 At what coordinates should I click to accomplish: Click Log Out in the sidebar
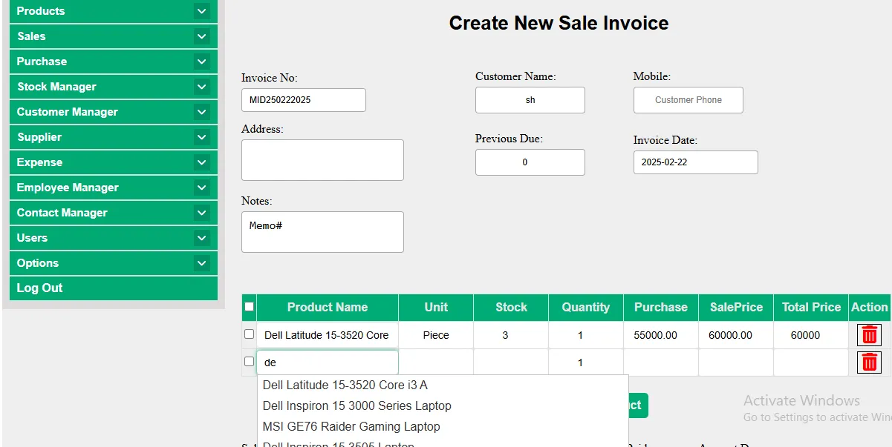click(x=40, y=288)
